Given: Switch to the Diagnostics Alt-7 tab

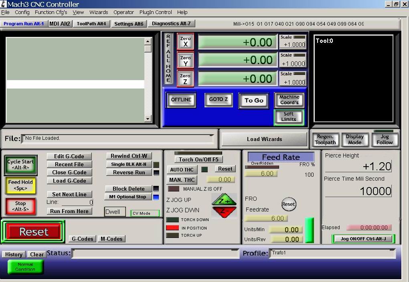Looking at the screenshot, I should tap(171, 24).
